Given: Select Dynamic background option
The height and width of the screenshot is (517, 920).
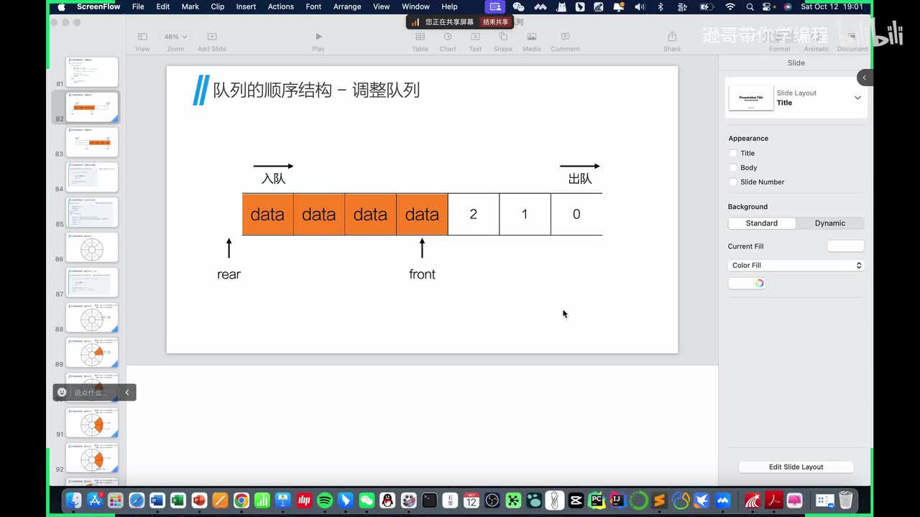Looking at the screenshot, I should [830, 223].
